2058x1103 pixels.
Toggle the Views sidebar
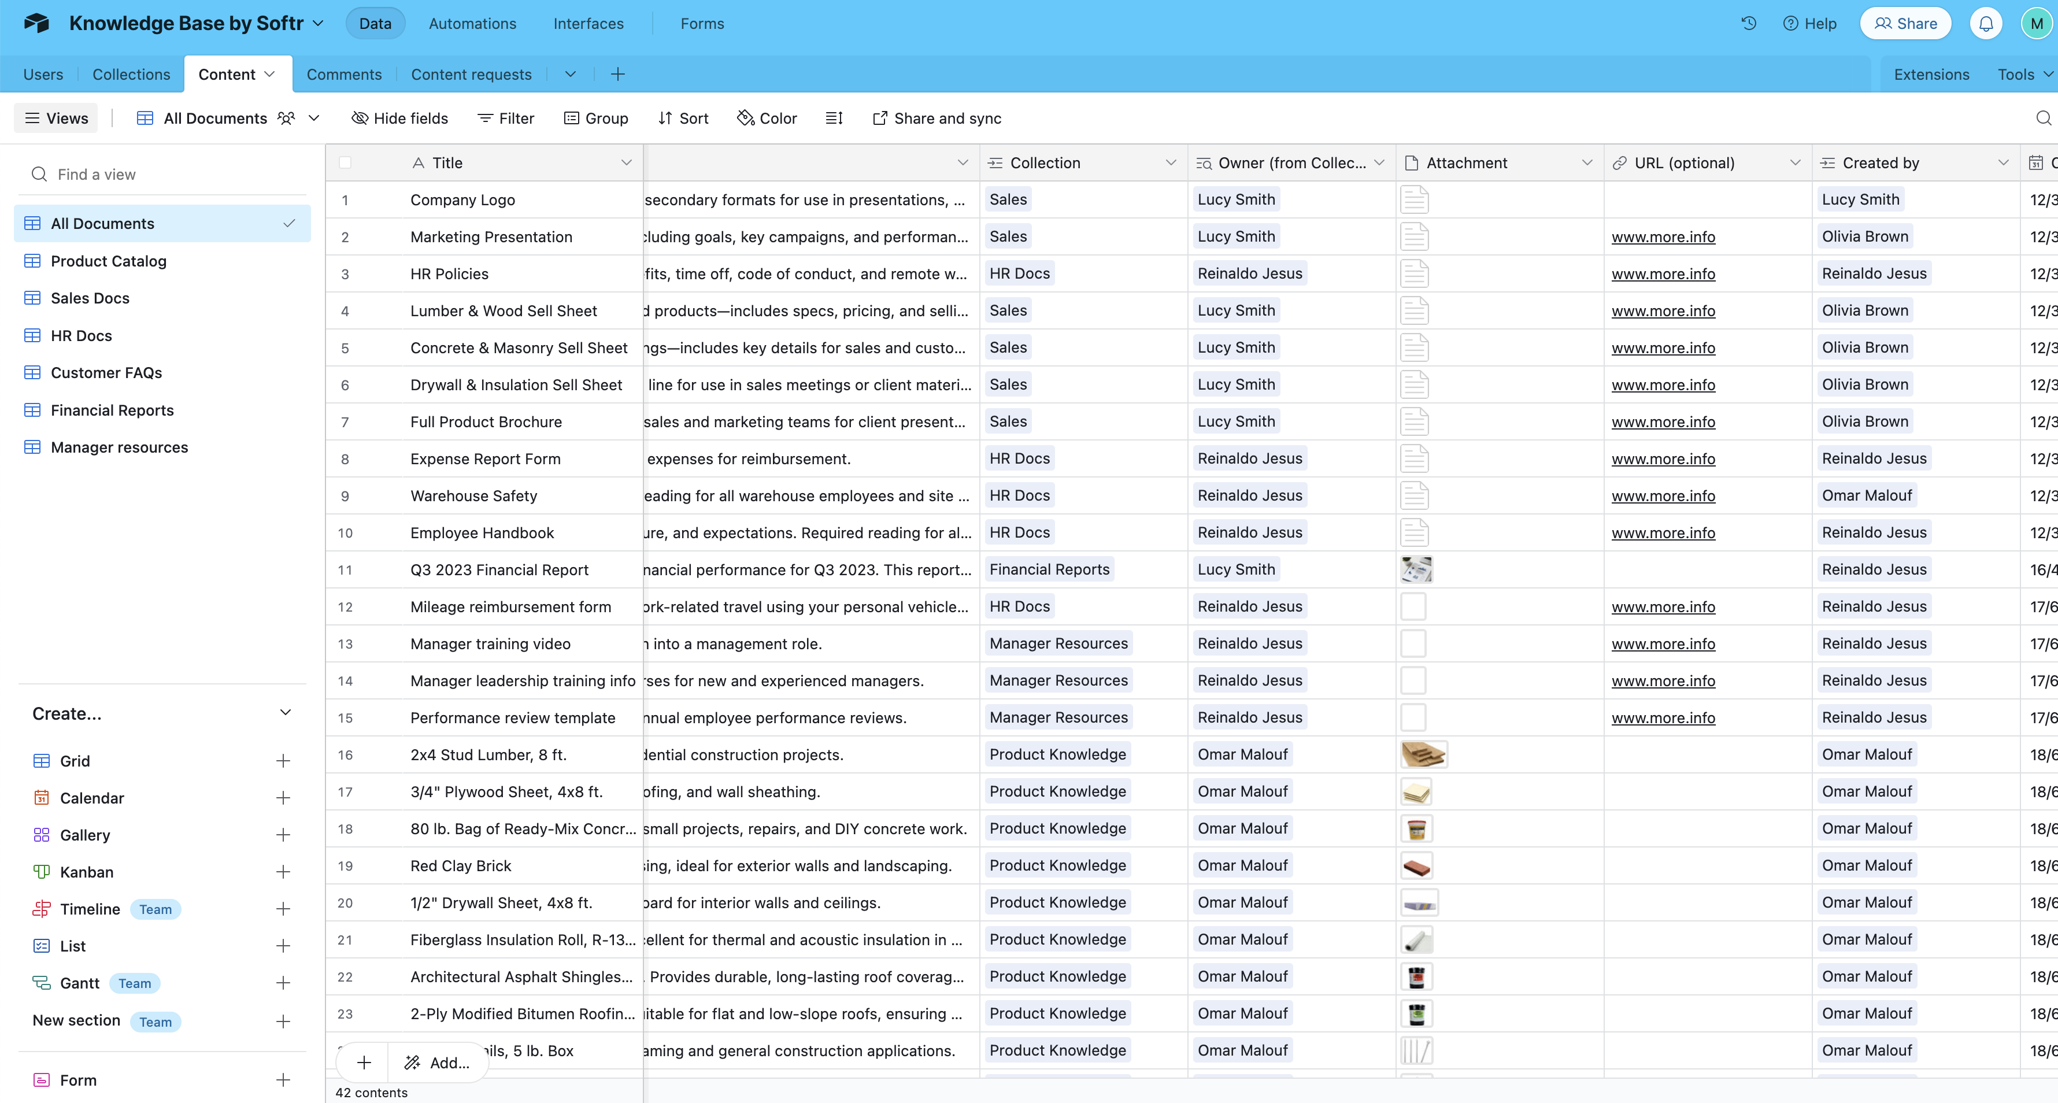[x=56, y=118]
